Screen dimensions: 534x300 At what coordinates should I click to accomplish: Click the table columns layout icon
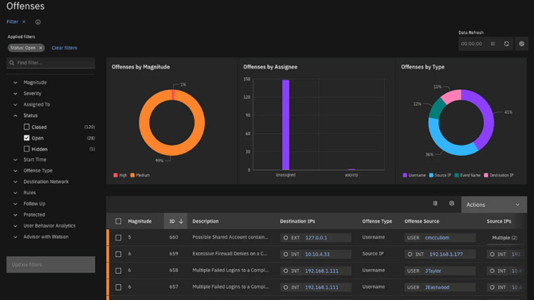(435, 204)
